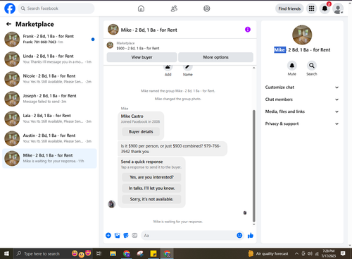Open Austin's rental conversation

pyautogui.click(x=49, y=138)
